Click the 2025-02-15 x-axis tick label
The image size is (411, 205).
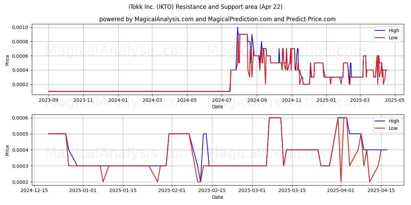click(x=212, y=191)
